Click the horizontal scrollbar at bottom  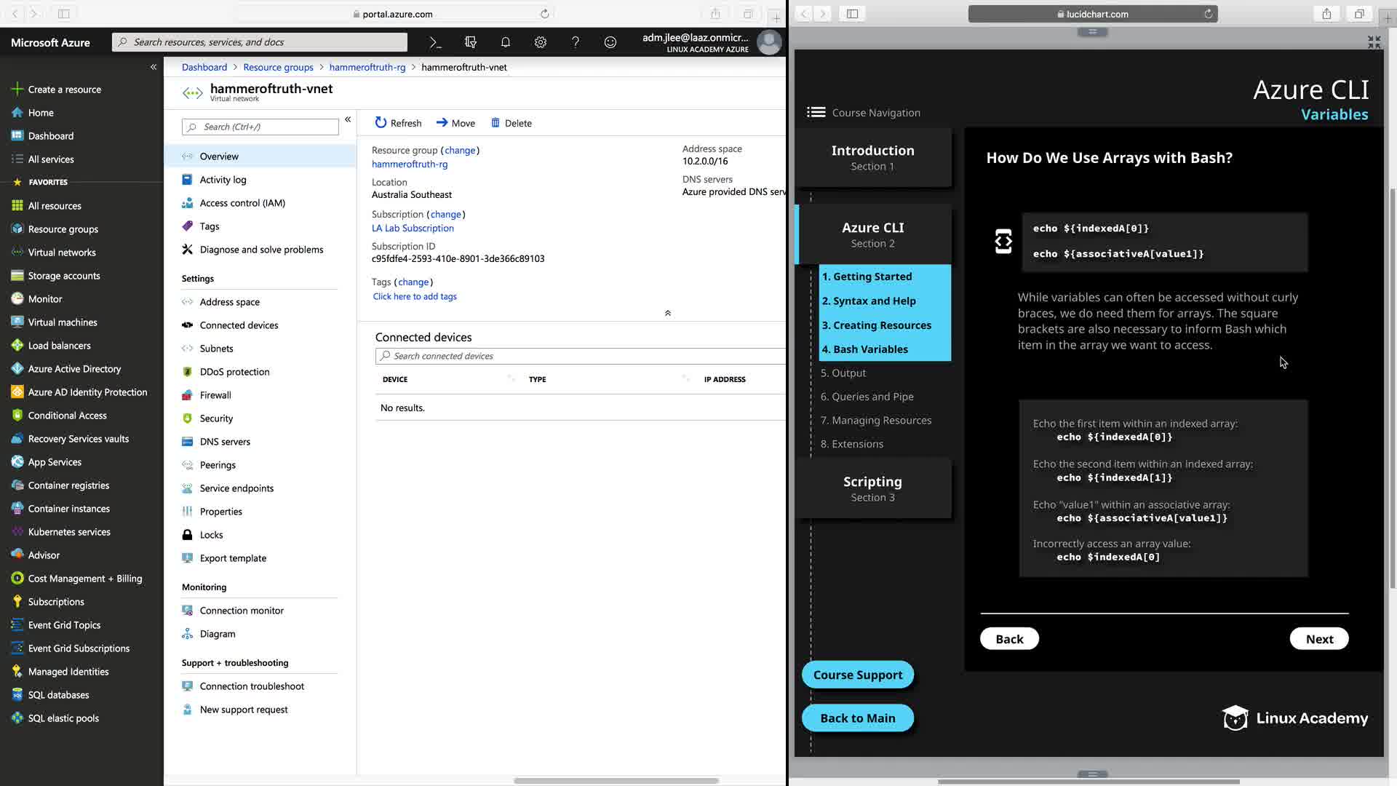click(616, 780)
